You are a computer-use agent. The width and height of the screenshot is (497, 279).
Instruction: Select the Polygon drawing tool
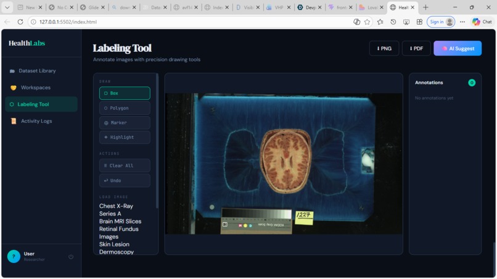click(125, 108)
